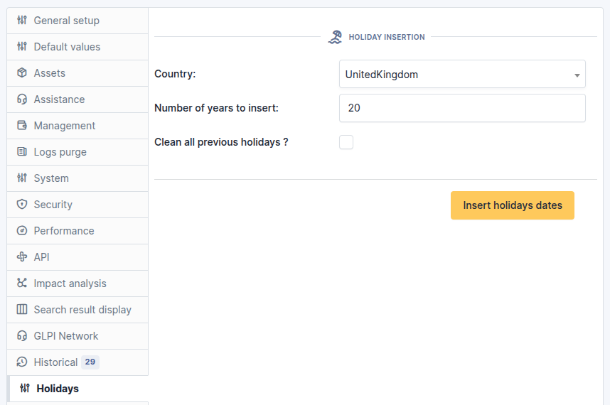Click the Impact analysis nodes icon
The image size is (610, 405).
22,283
